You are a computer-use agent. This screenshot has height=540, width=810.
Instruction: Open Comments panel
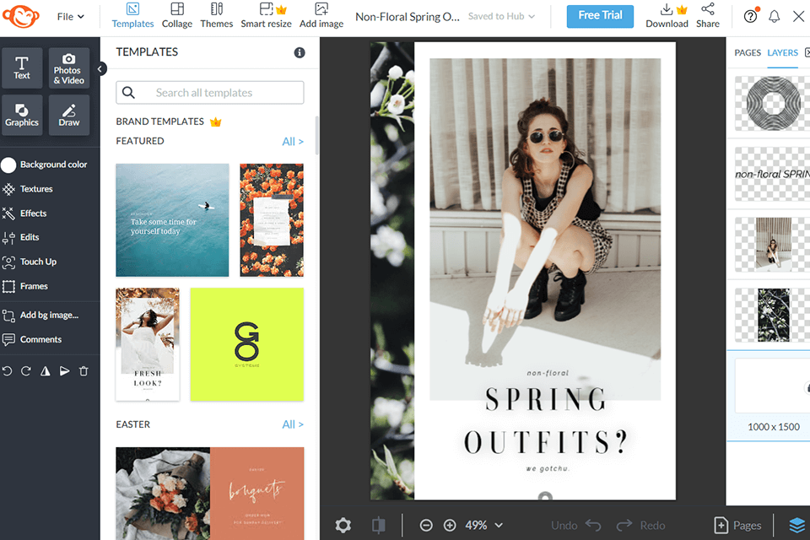[32, 339]
